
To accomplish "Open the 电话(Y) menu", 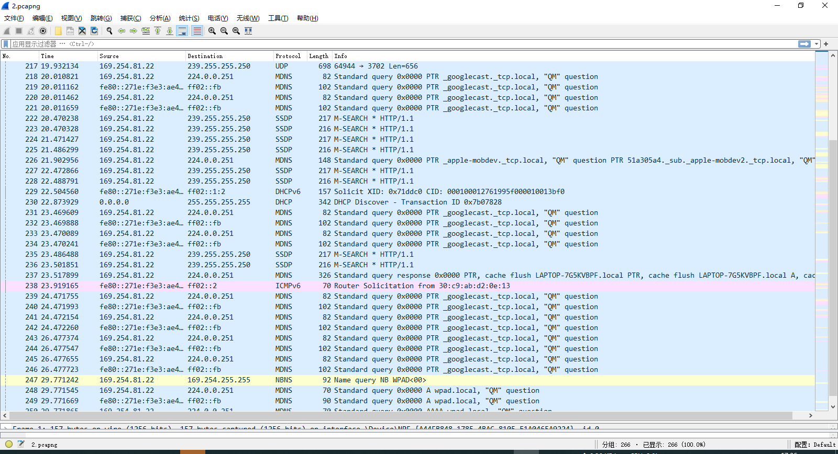I will coord(218,18).
